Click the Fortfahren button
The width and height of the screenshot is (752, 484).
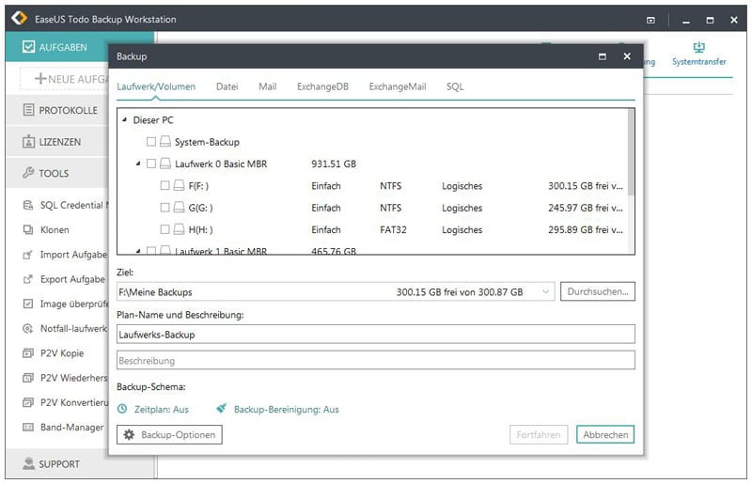point(539,434)
